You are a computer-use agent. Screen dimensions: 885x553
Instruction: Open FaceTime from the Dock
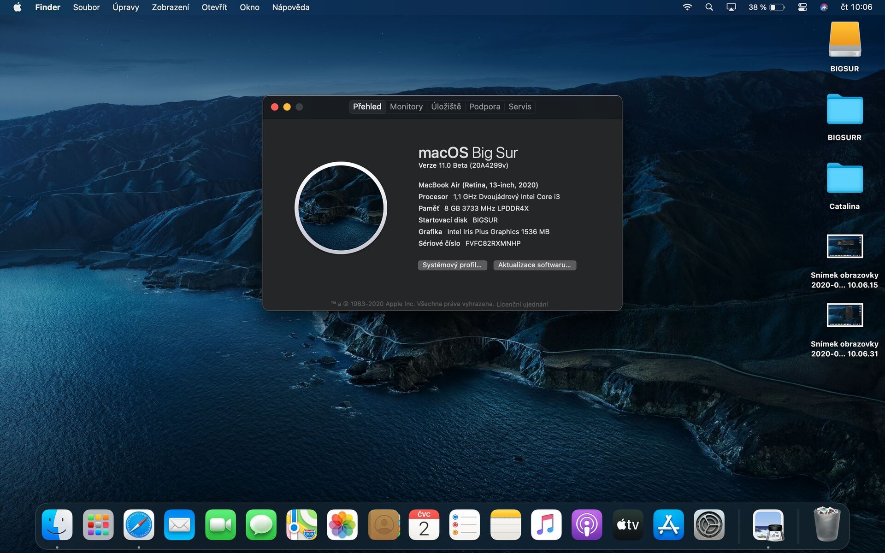[220, 524]
